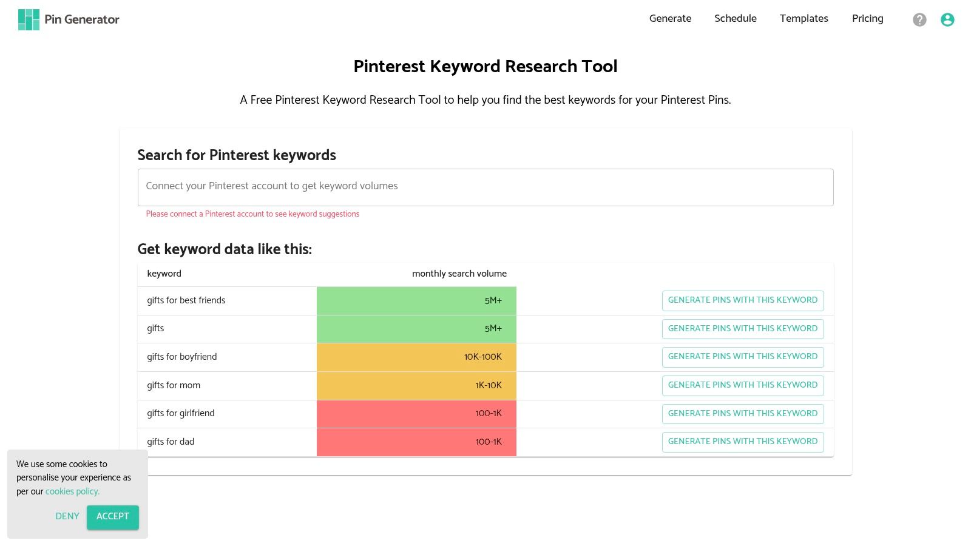Image resolution: width=971 pixels, height=546 pixels.
Task: Click the Pinterest connection warning message
Action: coord(252,214)
